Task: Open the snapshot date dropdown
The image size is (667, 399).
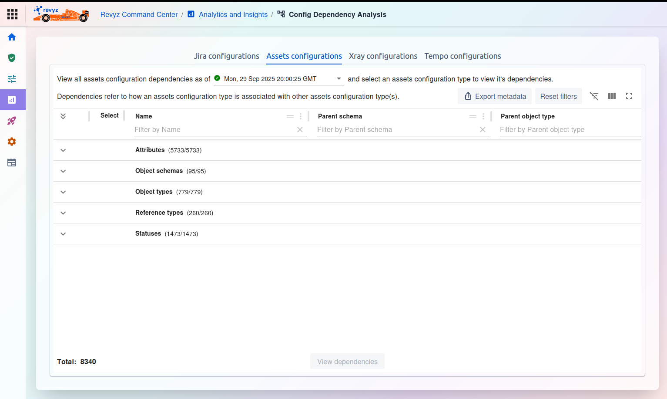Action: click(339, 79)
